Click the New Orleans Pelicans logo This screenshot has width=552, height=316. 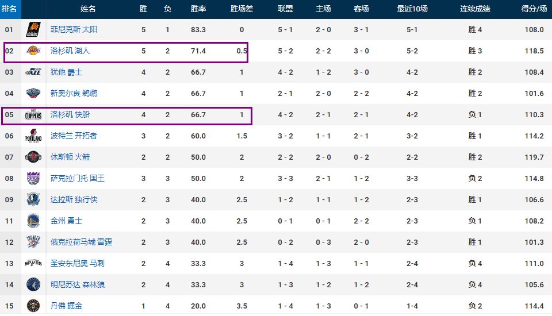pyautogui.click(x=33, y=93)
